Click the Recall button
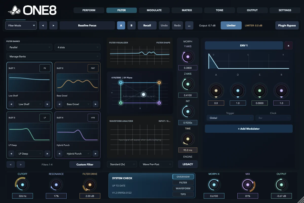 (147, 25)
